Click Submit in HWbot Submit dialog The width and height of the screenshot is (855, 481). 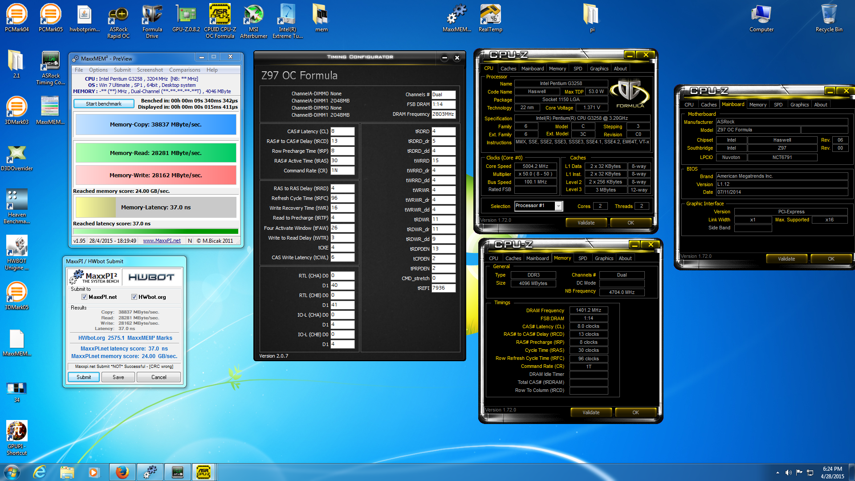84,377
